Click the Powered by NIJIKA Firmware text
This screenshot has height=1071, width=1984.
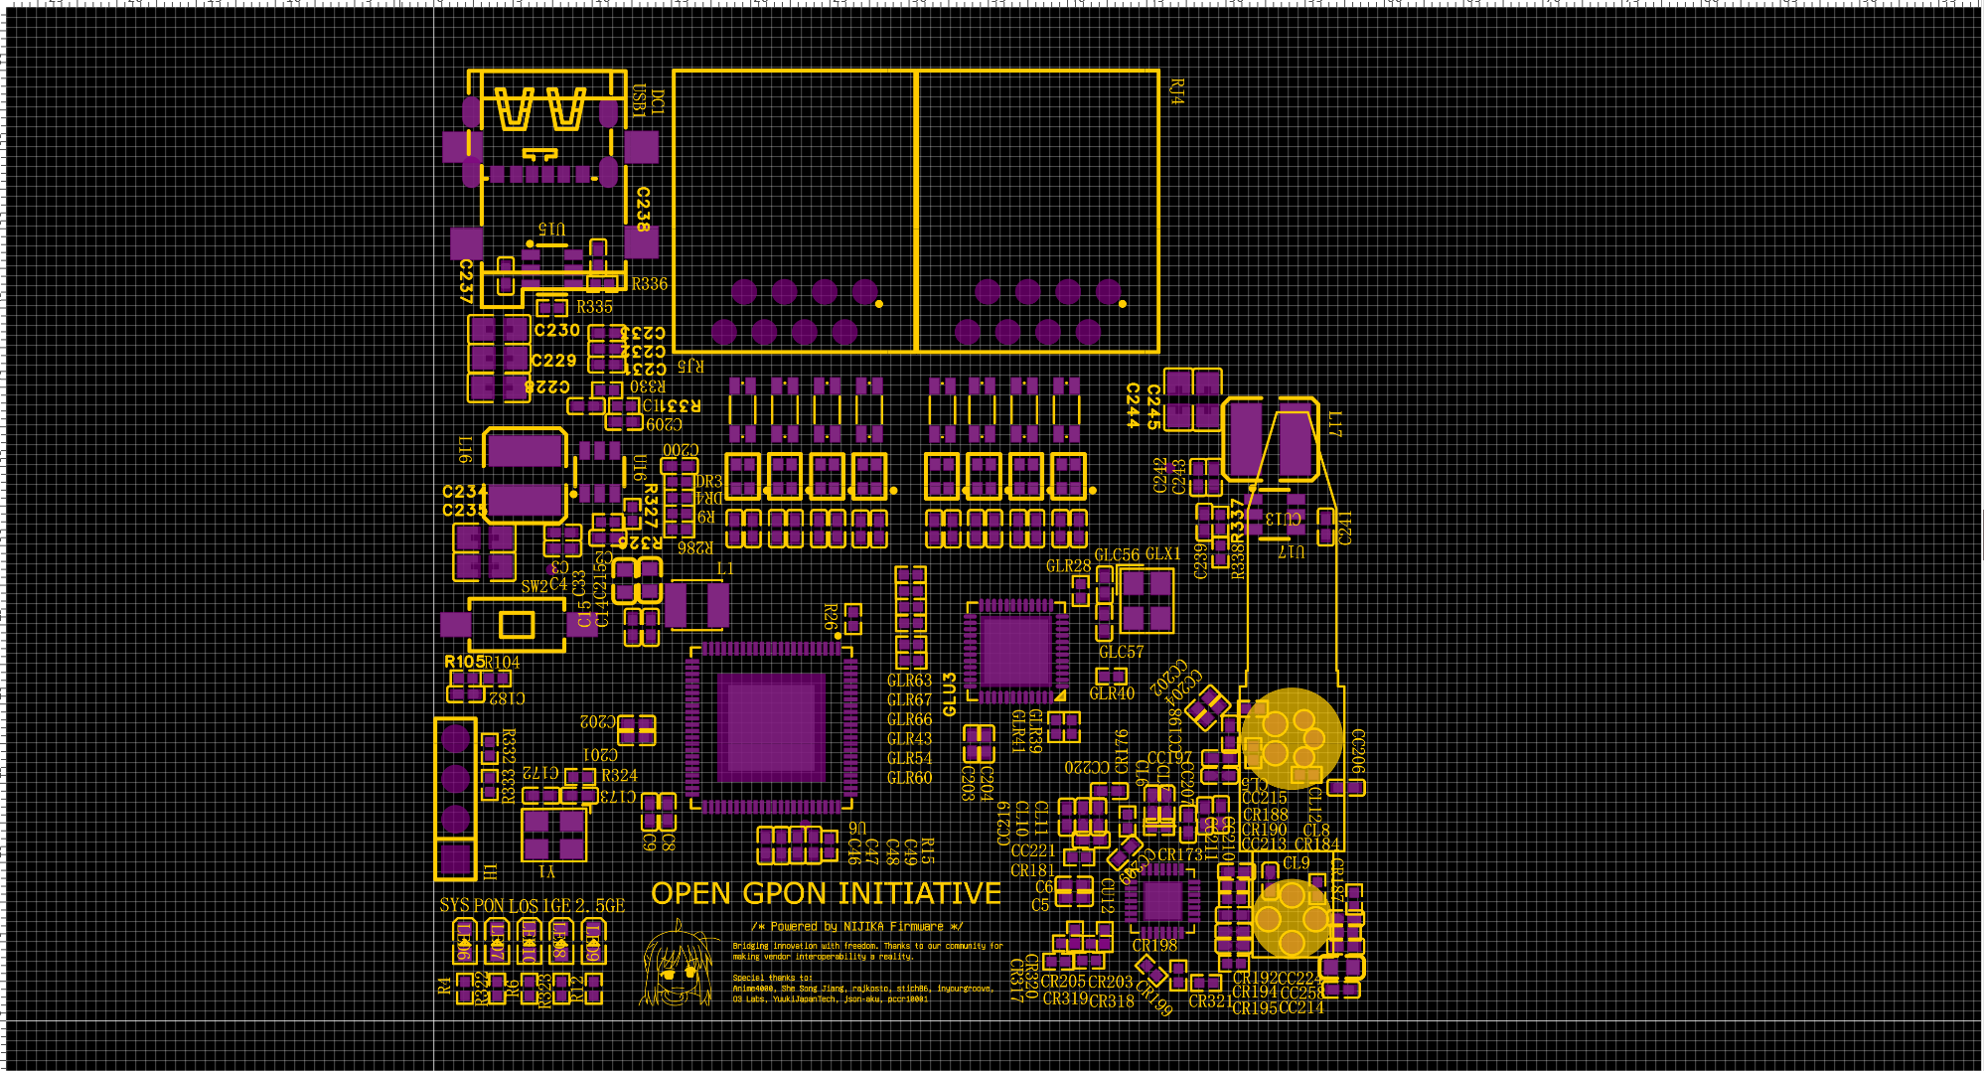[856, 927]
